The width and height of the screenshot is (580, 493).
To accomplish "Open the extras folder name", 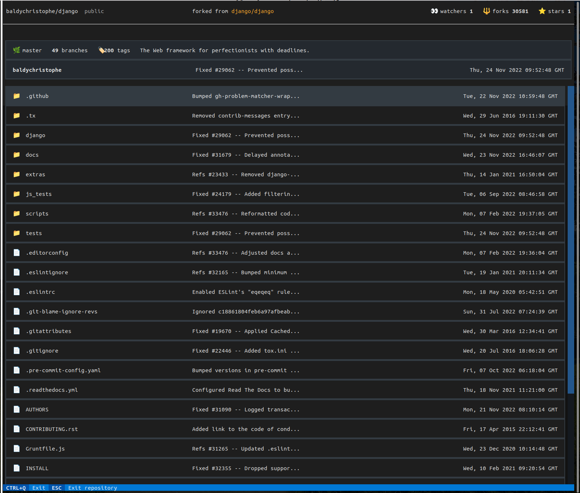I will click(36, 174).
